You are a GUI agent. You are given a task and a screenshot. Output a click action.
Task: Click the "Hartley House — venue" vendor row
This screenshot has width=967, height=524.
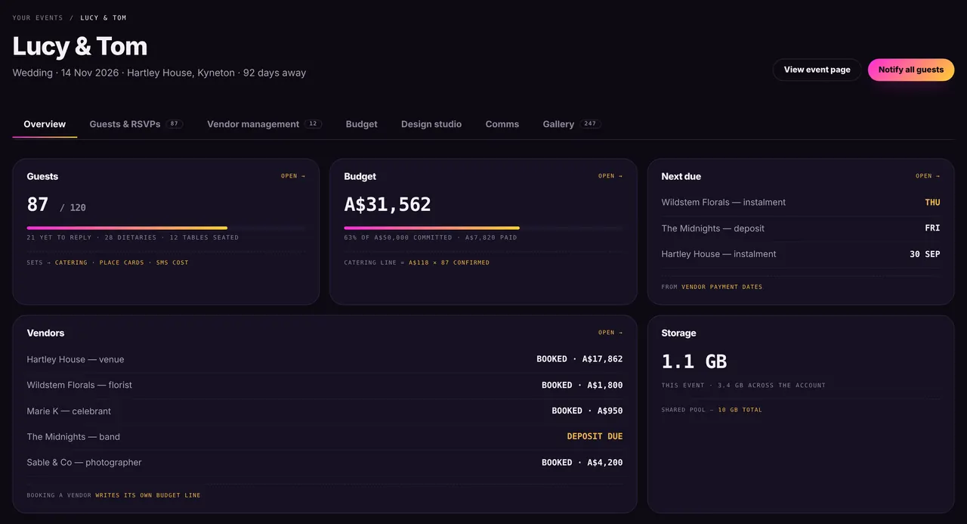[x=325, y=359]
